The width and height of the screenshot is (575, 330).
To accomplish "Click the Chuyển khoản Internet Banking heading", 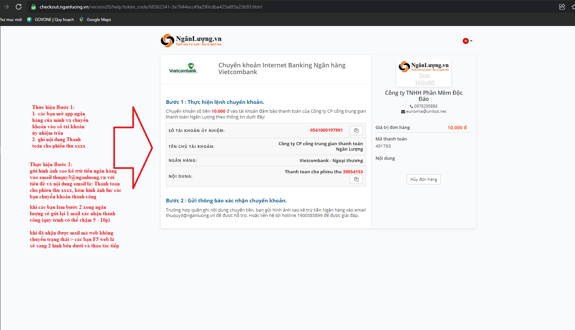I will (282, 69).
